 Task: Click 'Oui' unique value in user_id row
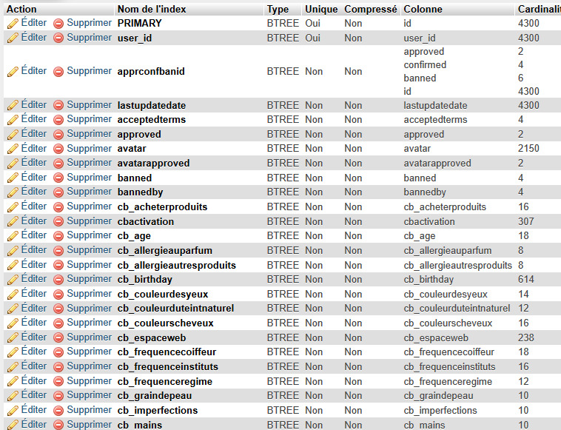coord(313,38)
